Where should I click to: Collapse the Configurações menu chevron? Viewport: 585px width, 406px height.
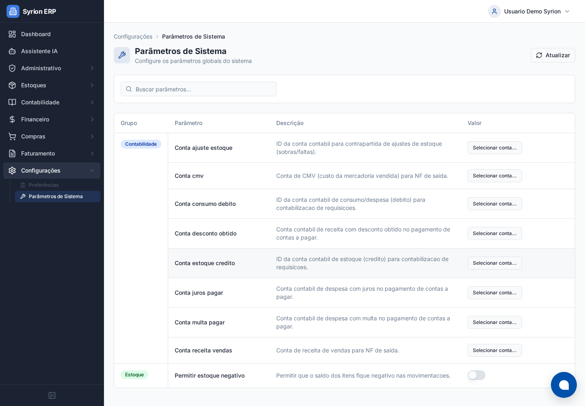click(x=92, y=171)
